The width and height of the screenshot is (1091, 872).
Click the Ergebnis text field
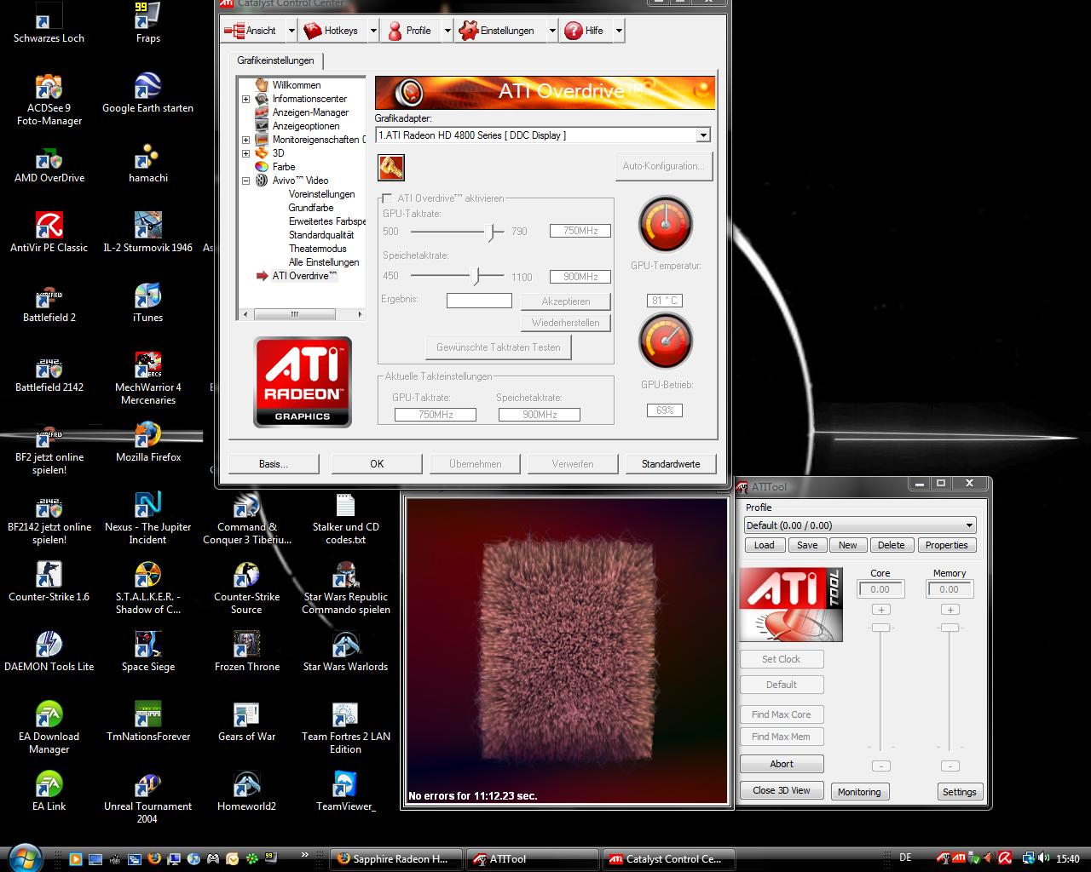479,301
